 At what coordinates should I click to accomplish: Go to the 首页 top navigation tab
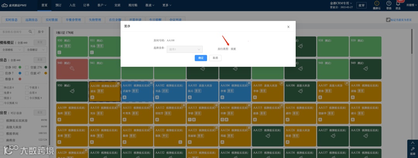click(x=45, y=5)
